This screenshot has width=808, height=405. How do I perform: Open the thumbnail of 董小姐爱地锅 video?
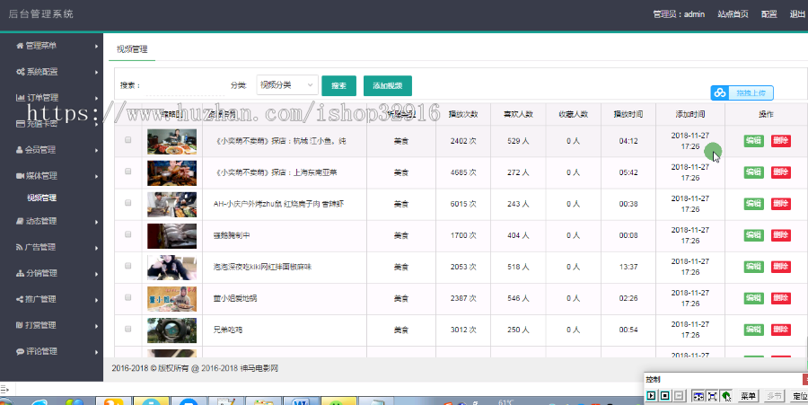171,299
